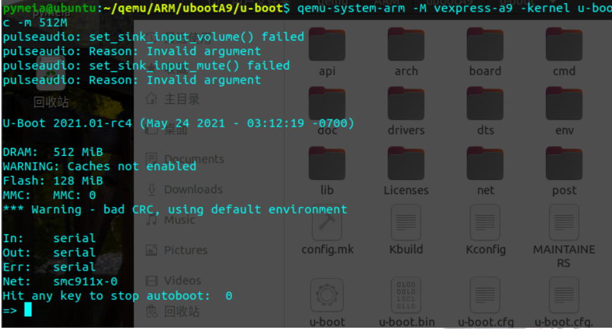Open the api folder in file manager
Image resolution: width=612 pixels, height=329 pixels.
pyautogui.click(x=327, y=44)
